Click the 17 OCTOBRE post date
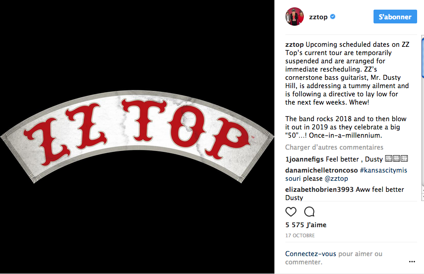 pos(300,235)
